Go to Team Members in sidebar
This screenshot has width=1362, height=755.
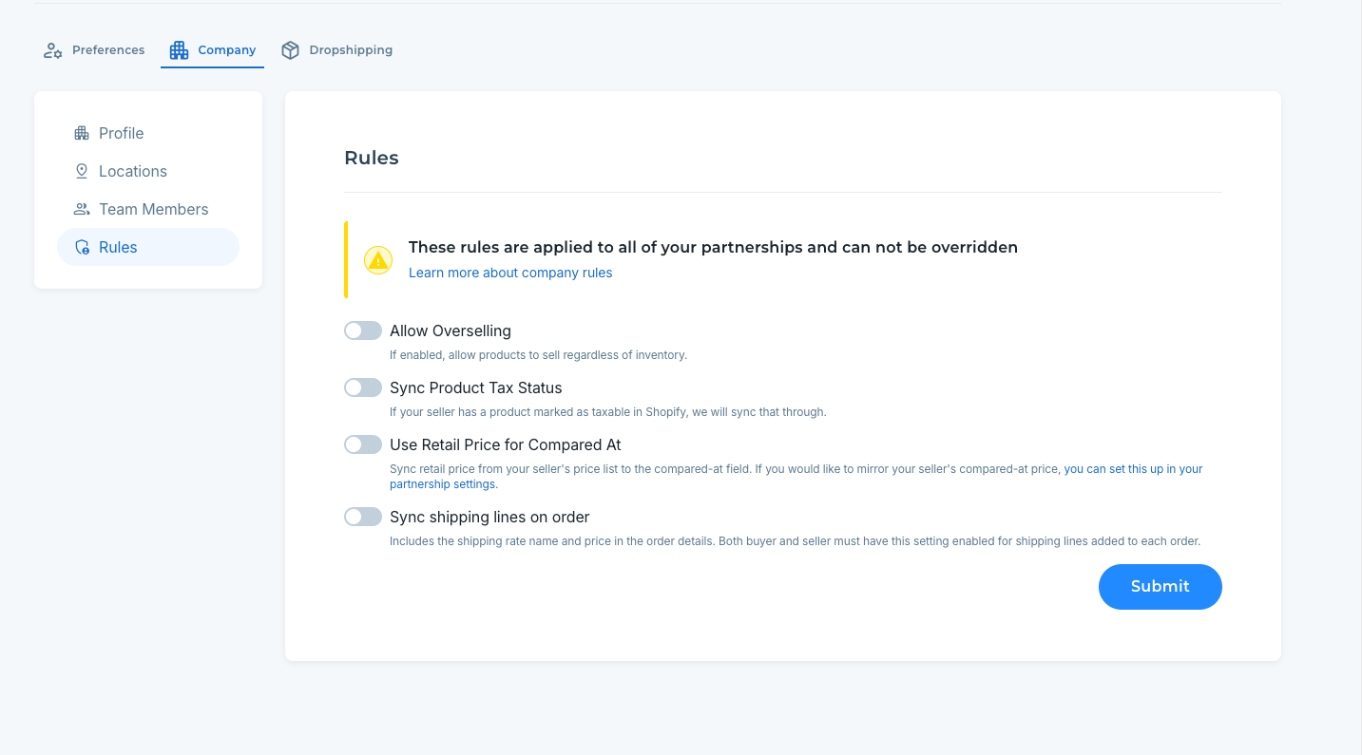(153, 209)
